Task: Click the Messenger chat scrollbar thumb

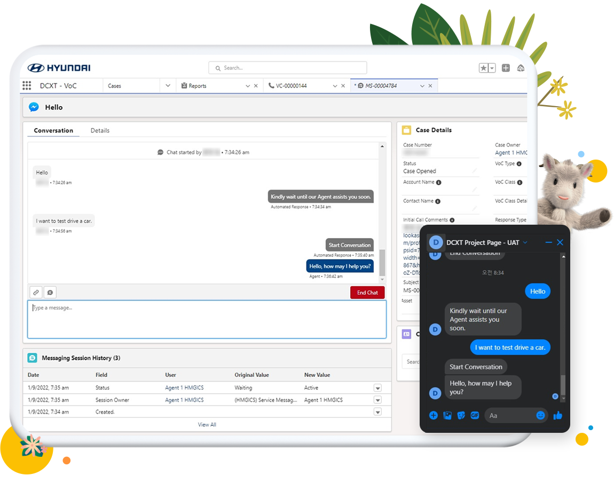Action: click(563, 385)
